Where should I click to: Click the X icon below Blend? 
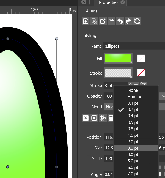tap(86, 118)
